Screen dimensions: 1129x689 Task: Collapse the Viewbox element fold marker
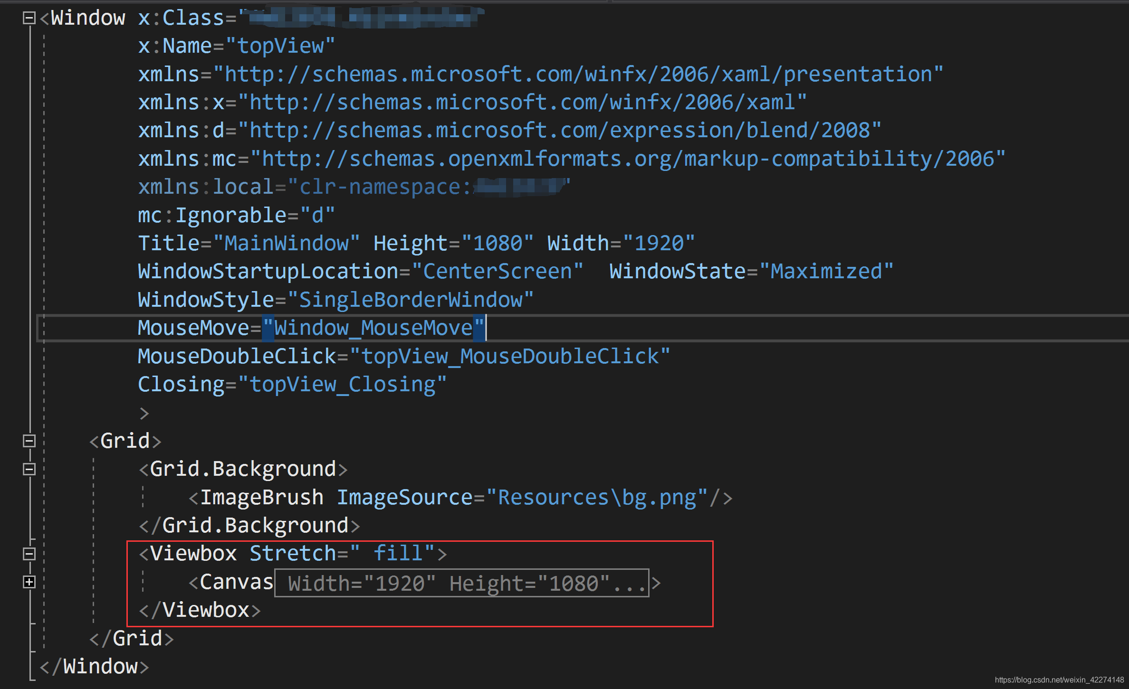(x=29, y=554)
